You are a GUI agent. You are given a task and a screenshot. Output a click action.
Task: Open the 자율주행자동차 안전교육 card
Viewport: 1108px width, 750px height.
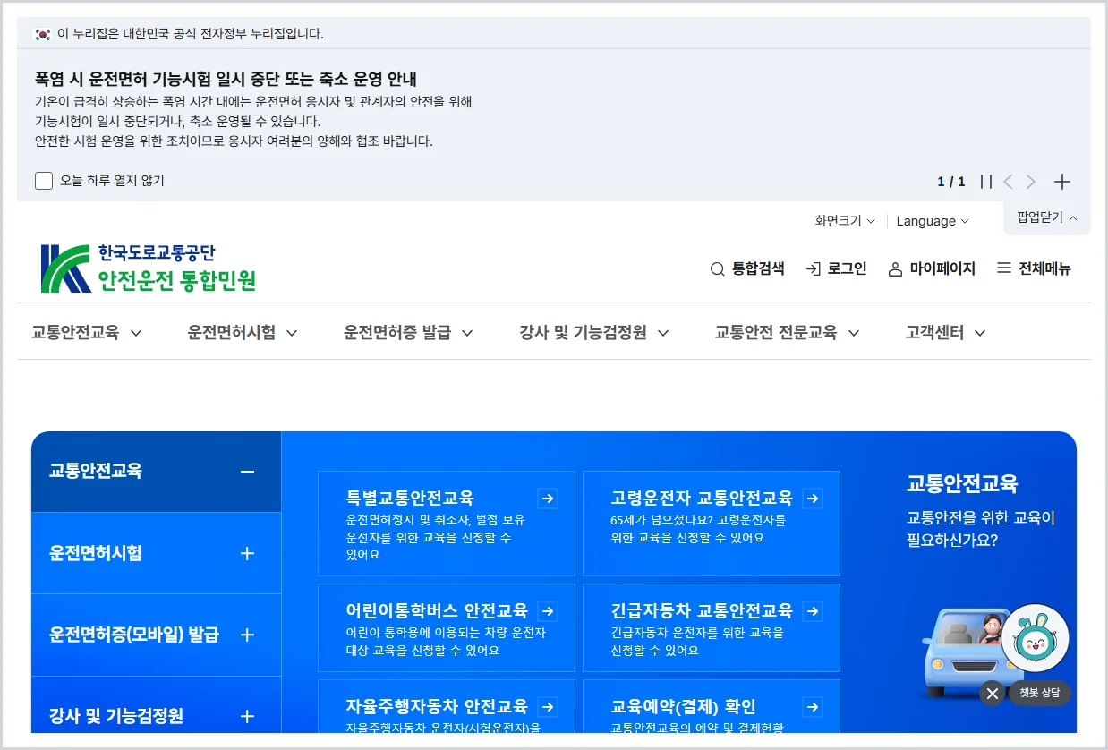(447, 707)
